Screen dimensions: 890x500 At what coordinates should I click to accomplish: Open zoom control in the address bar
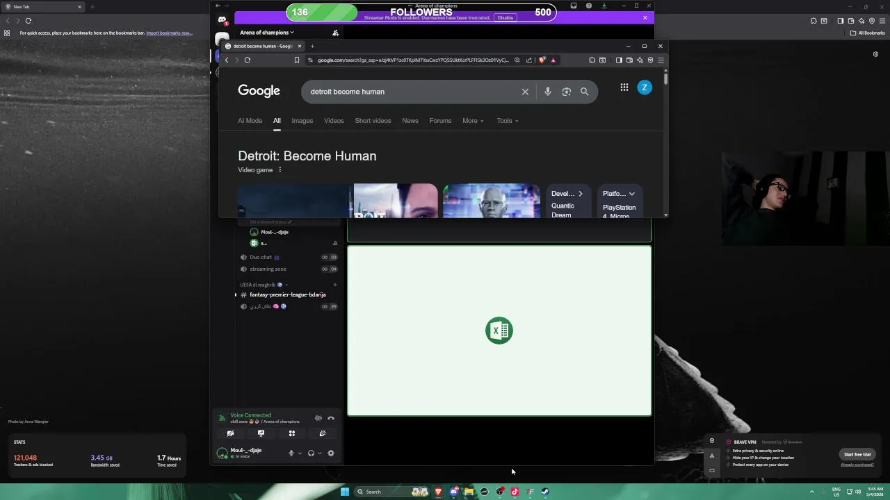point(517,60)
